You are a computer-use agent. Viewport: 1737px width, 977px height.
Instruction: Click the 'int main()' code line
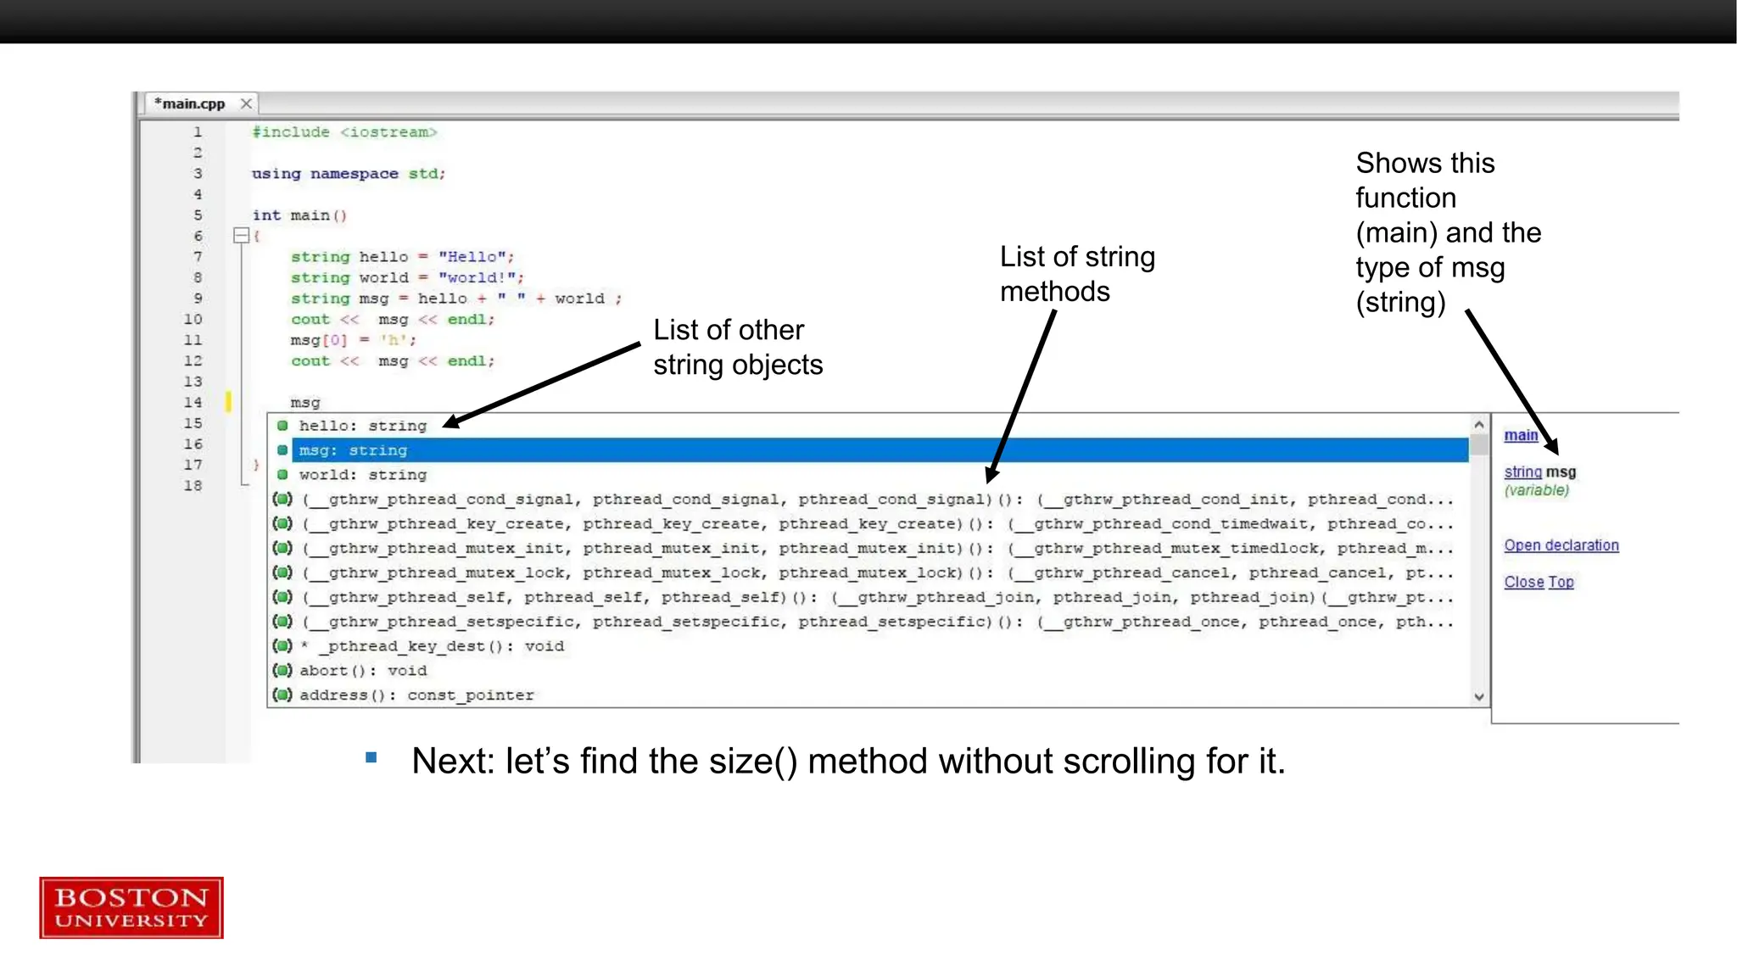pos(299,215)
